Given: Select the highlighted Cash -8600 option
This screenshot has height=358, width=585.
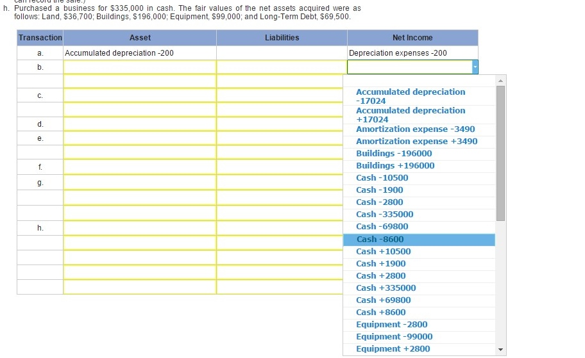Looking at the screenshot, I should [380, 240].
